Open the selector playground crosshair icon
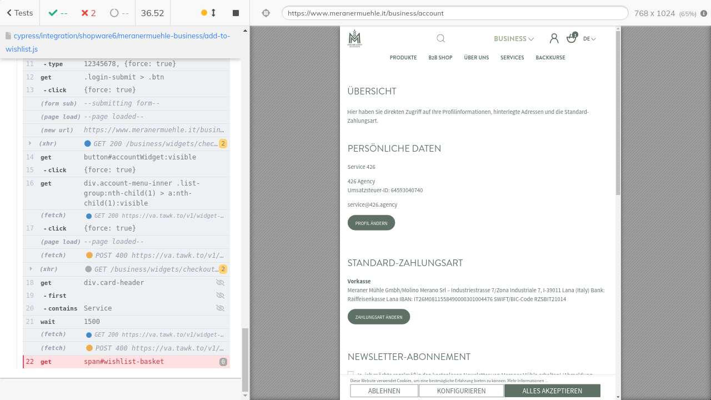711x400 pixels. (x=266, y=13)
